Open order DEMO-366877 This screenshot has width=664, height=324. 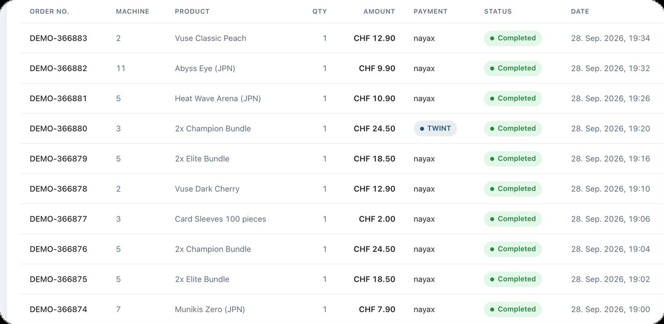(58, 219)
